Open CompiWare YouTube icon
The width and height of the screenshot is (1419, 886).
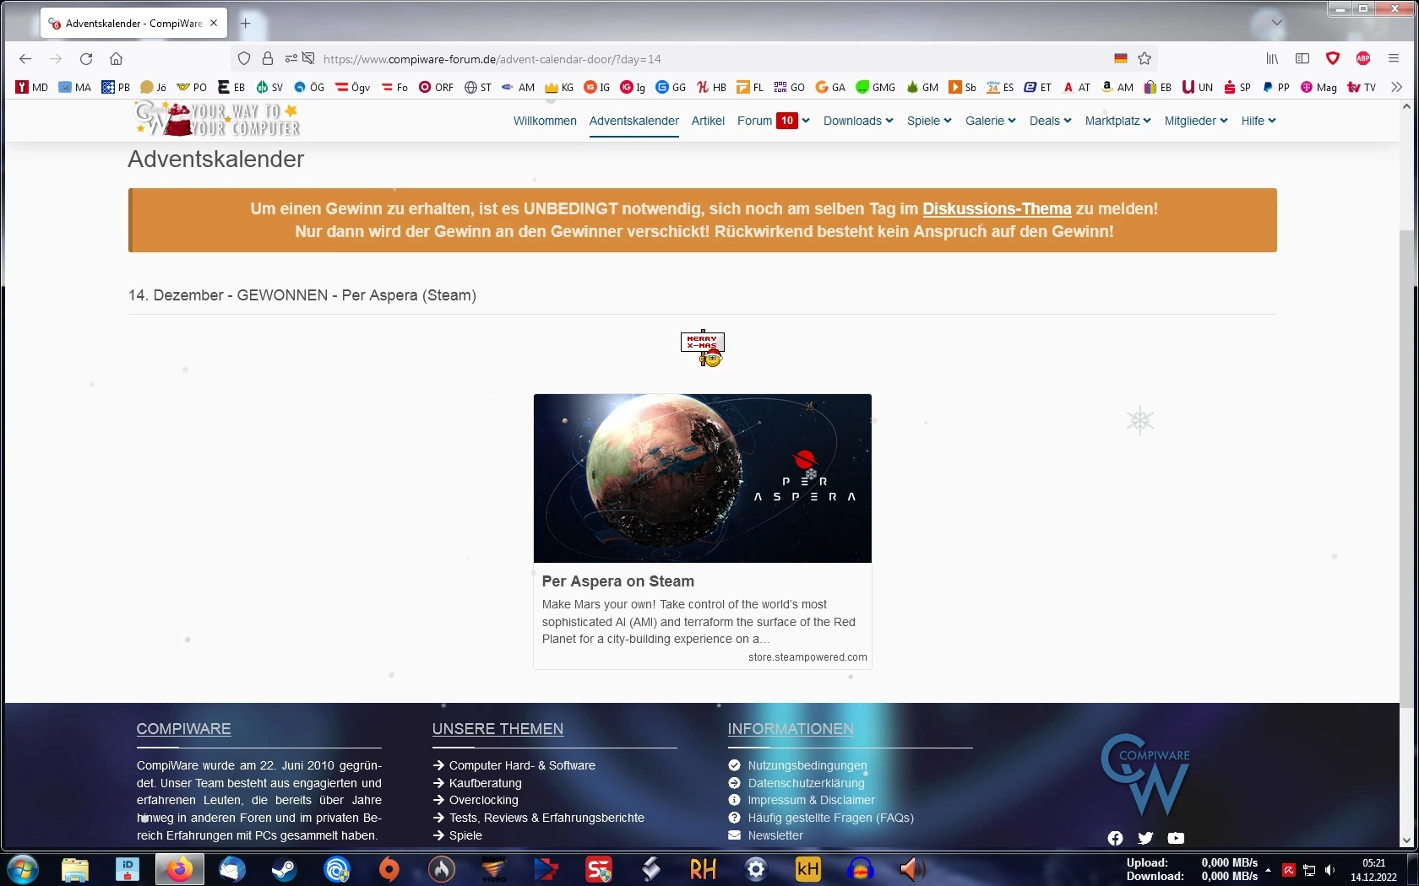click(1176, 838)
